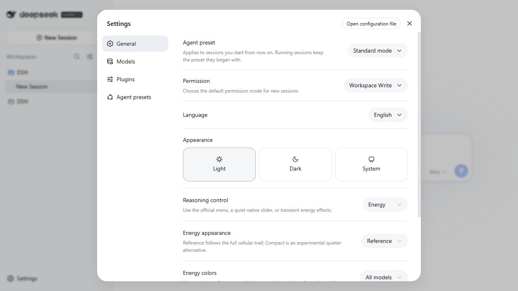
Task: Click the monitor icon in System card
Action: pos(372,159)
